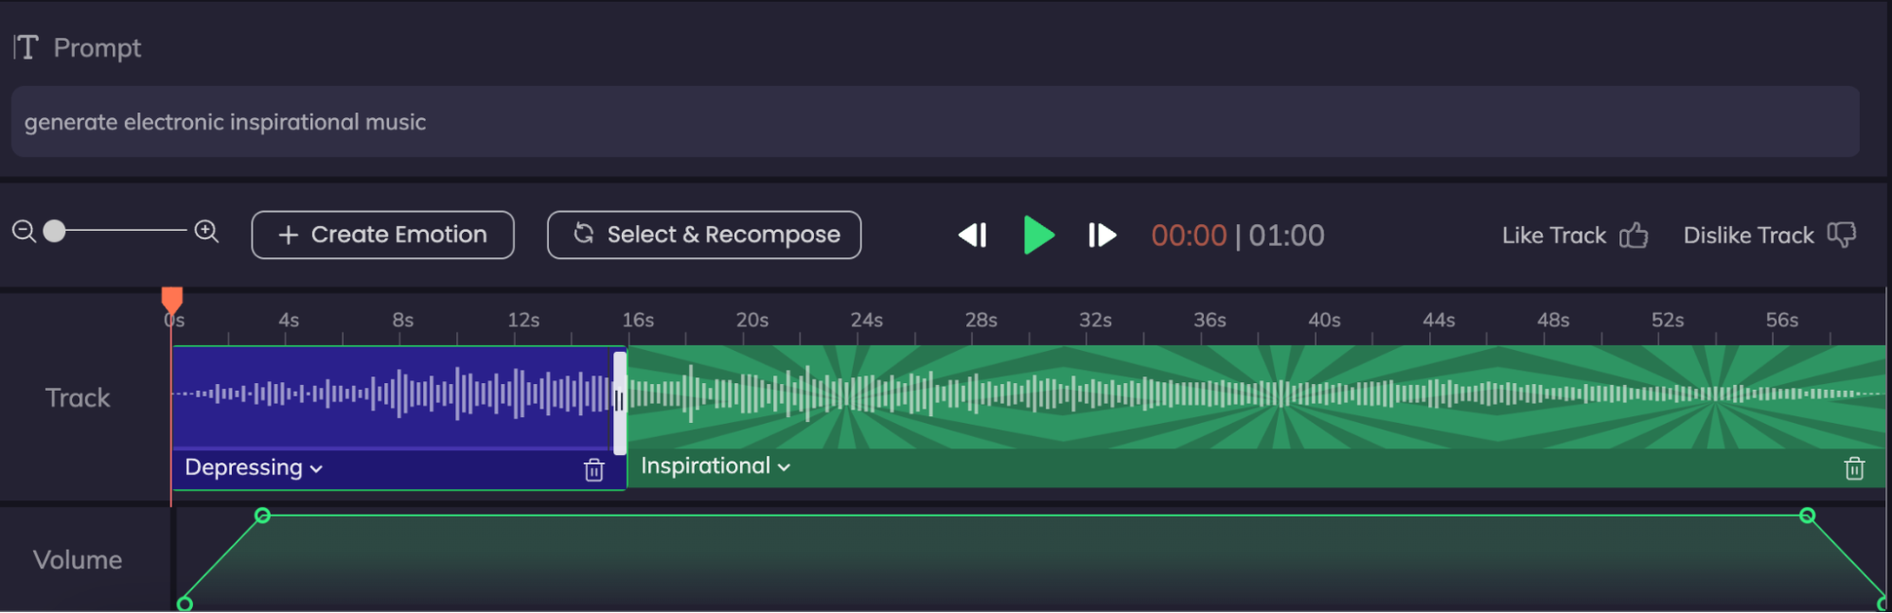Skip forward to the next section
1892x613 pixels.
pos(1102,235)
